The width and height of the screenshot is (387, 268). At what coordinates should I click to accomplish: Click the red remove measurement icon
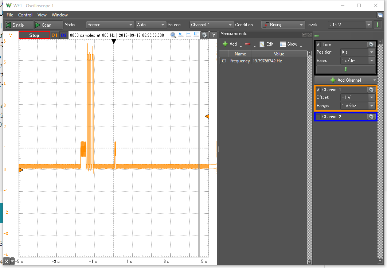[248, 44]
